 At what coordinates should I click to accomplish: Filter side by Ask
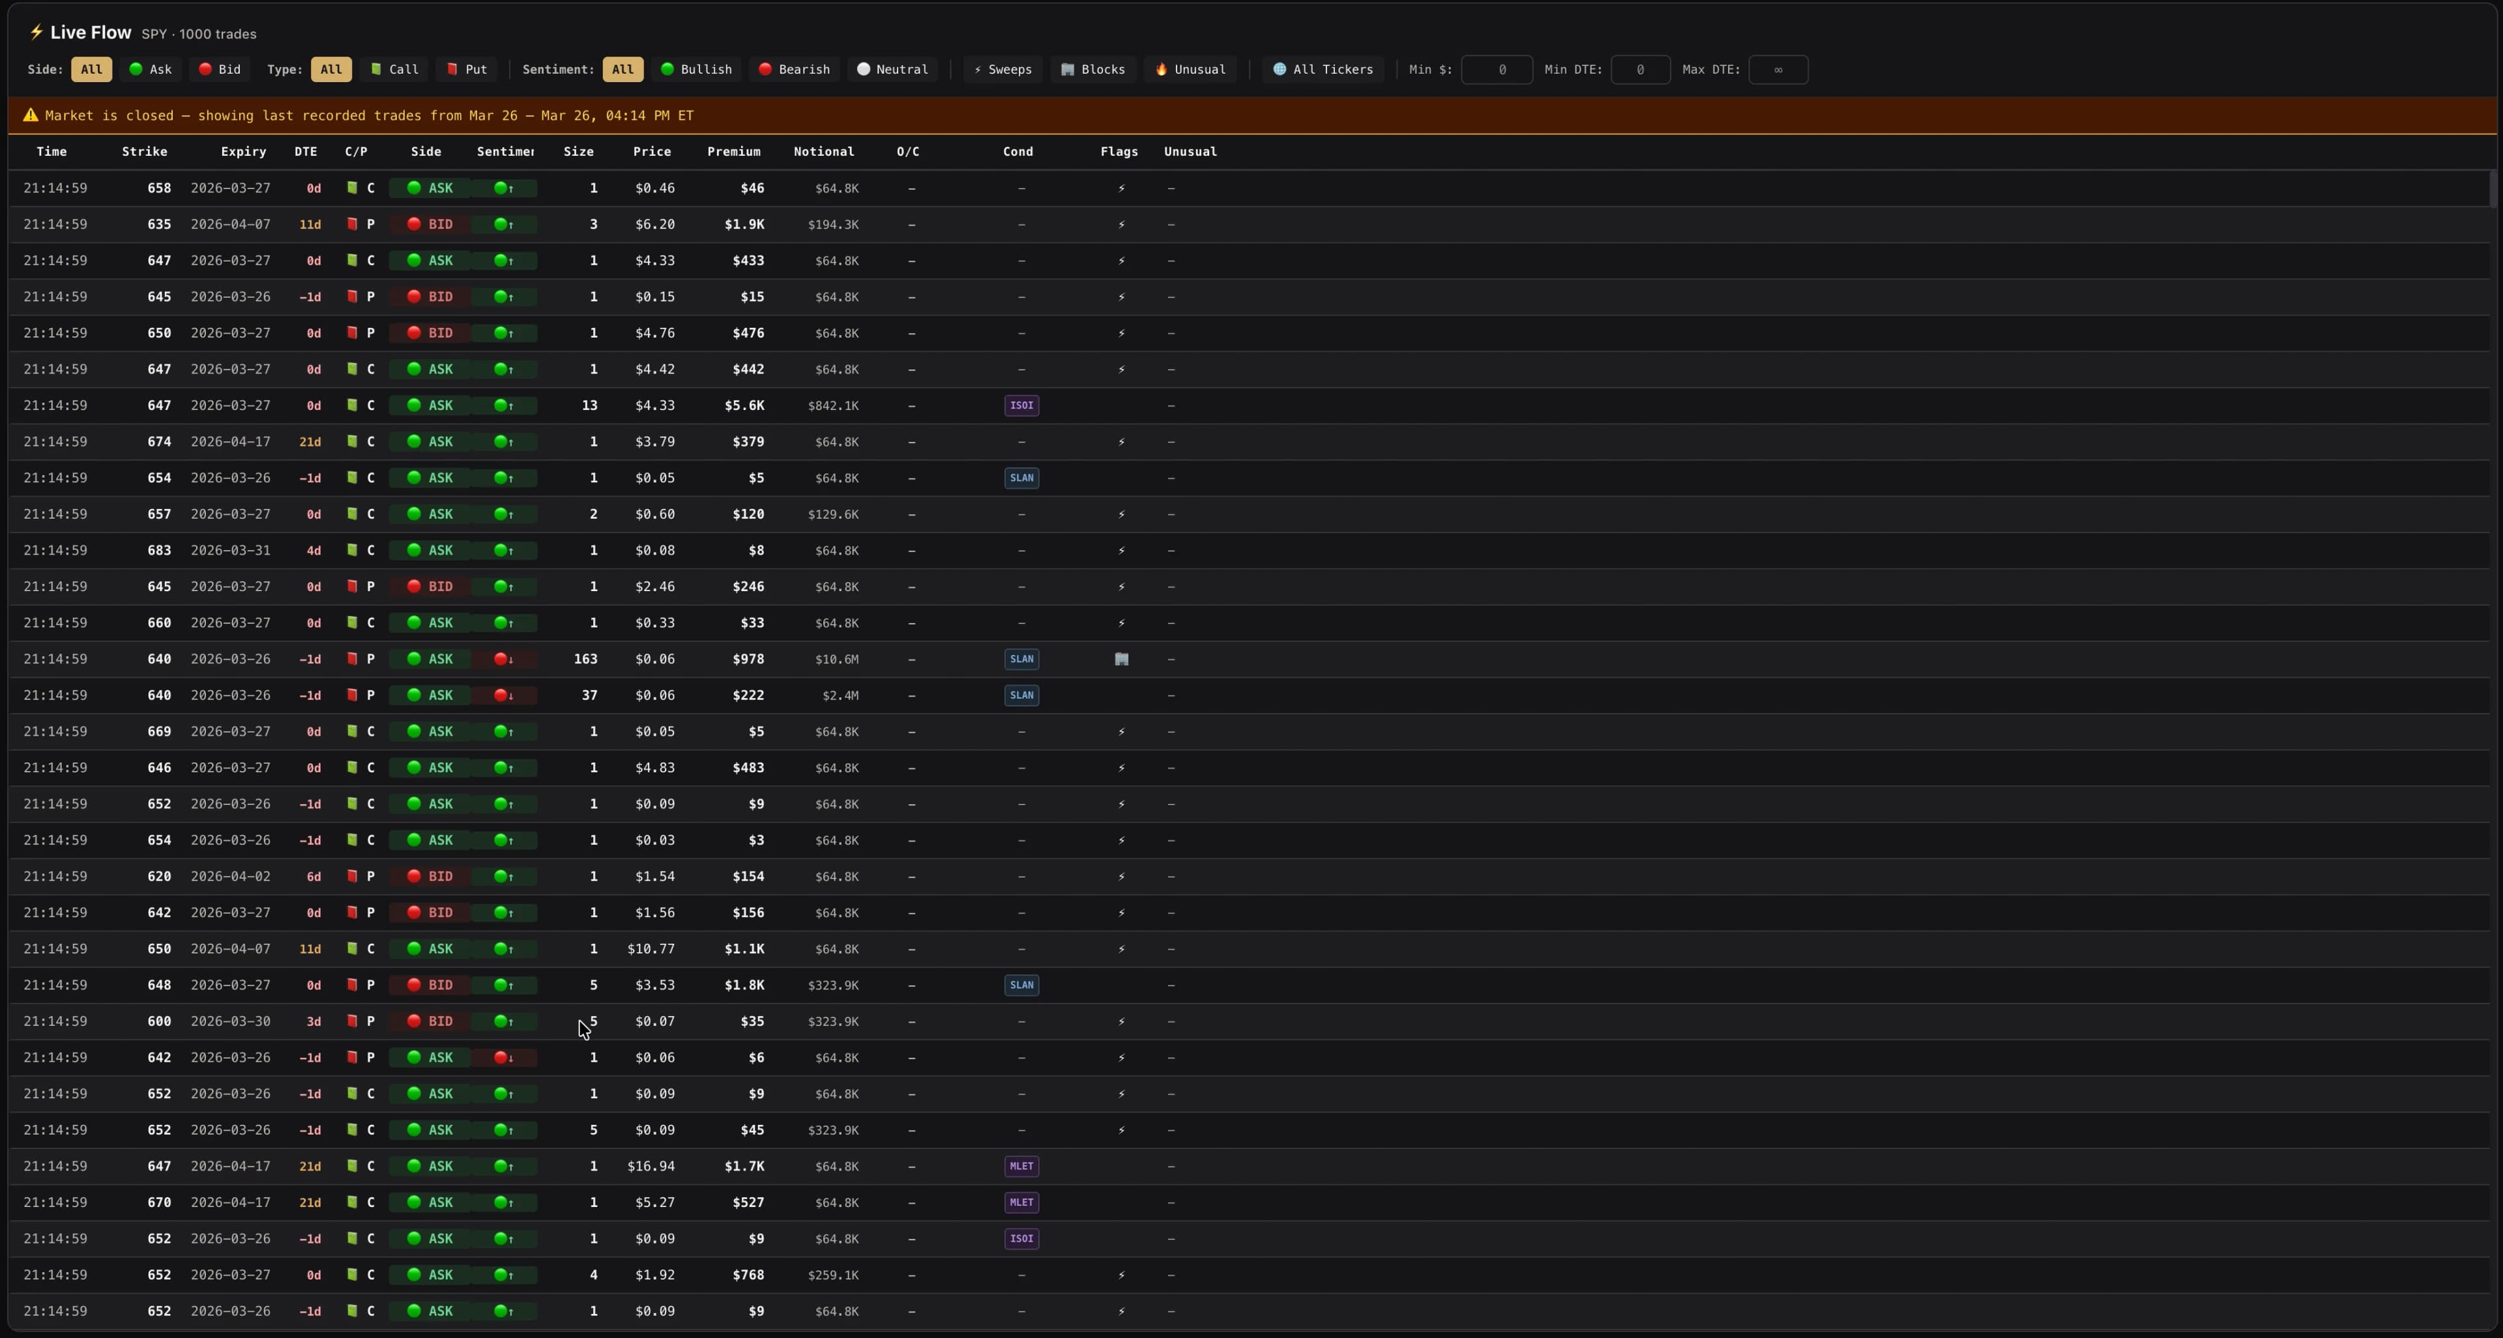(x=151, y=69)
